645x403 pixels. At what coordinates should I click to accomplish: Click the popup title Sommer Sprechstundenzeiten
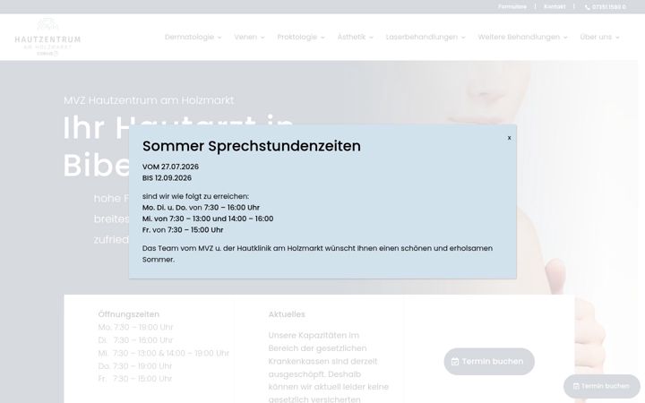[252, 146]
